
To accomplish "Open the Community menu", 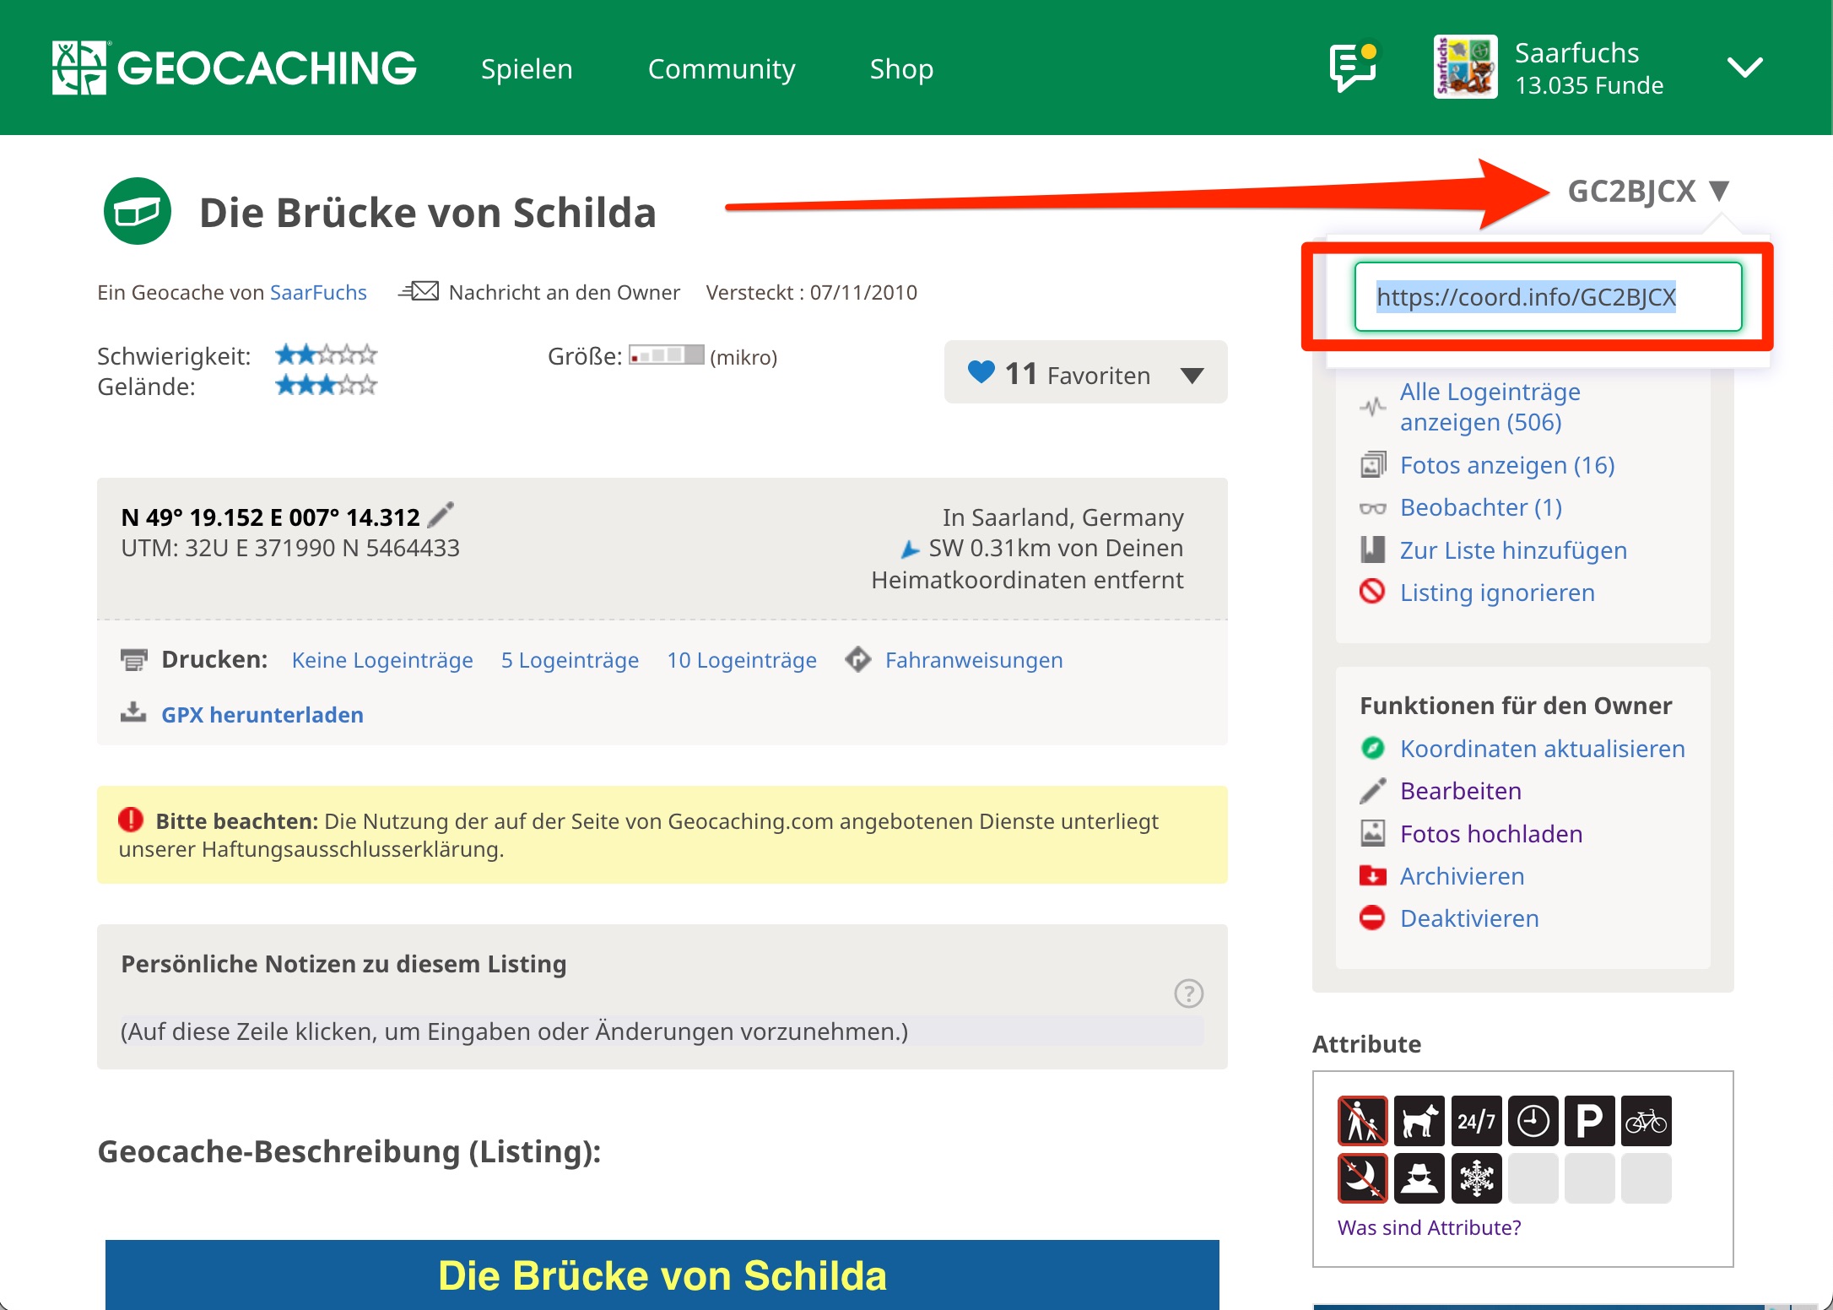I will point(722,68).
